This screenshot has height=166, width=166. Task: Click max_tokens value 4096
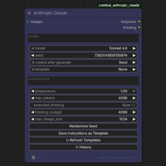tap(123, 98)
